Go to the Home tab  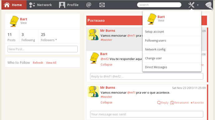pos(14,5)
